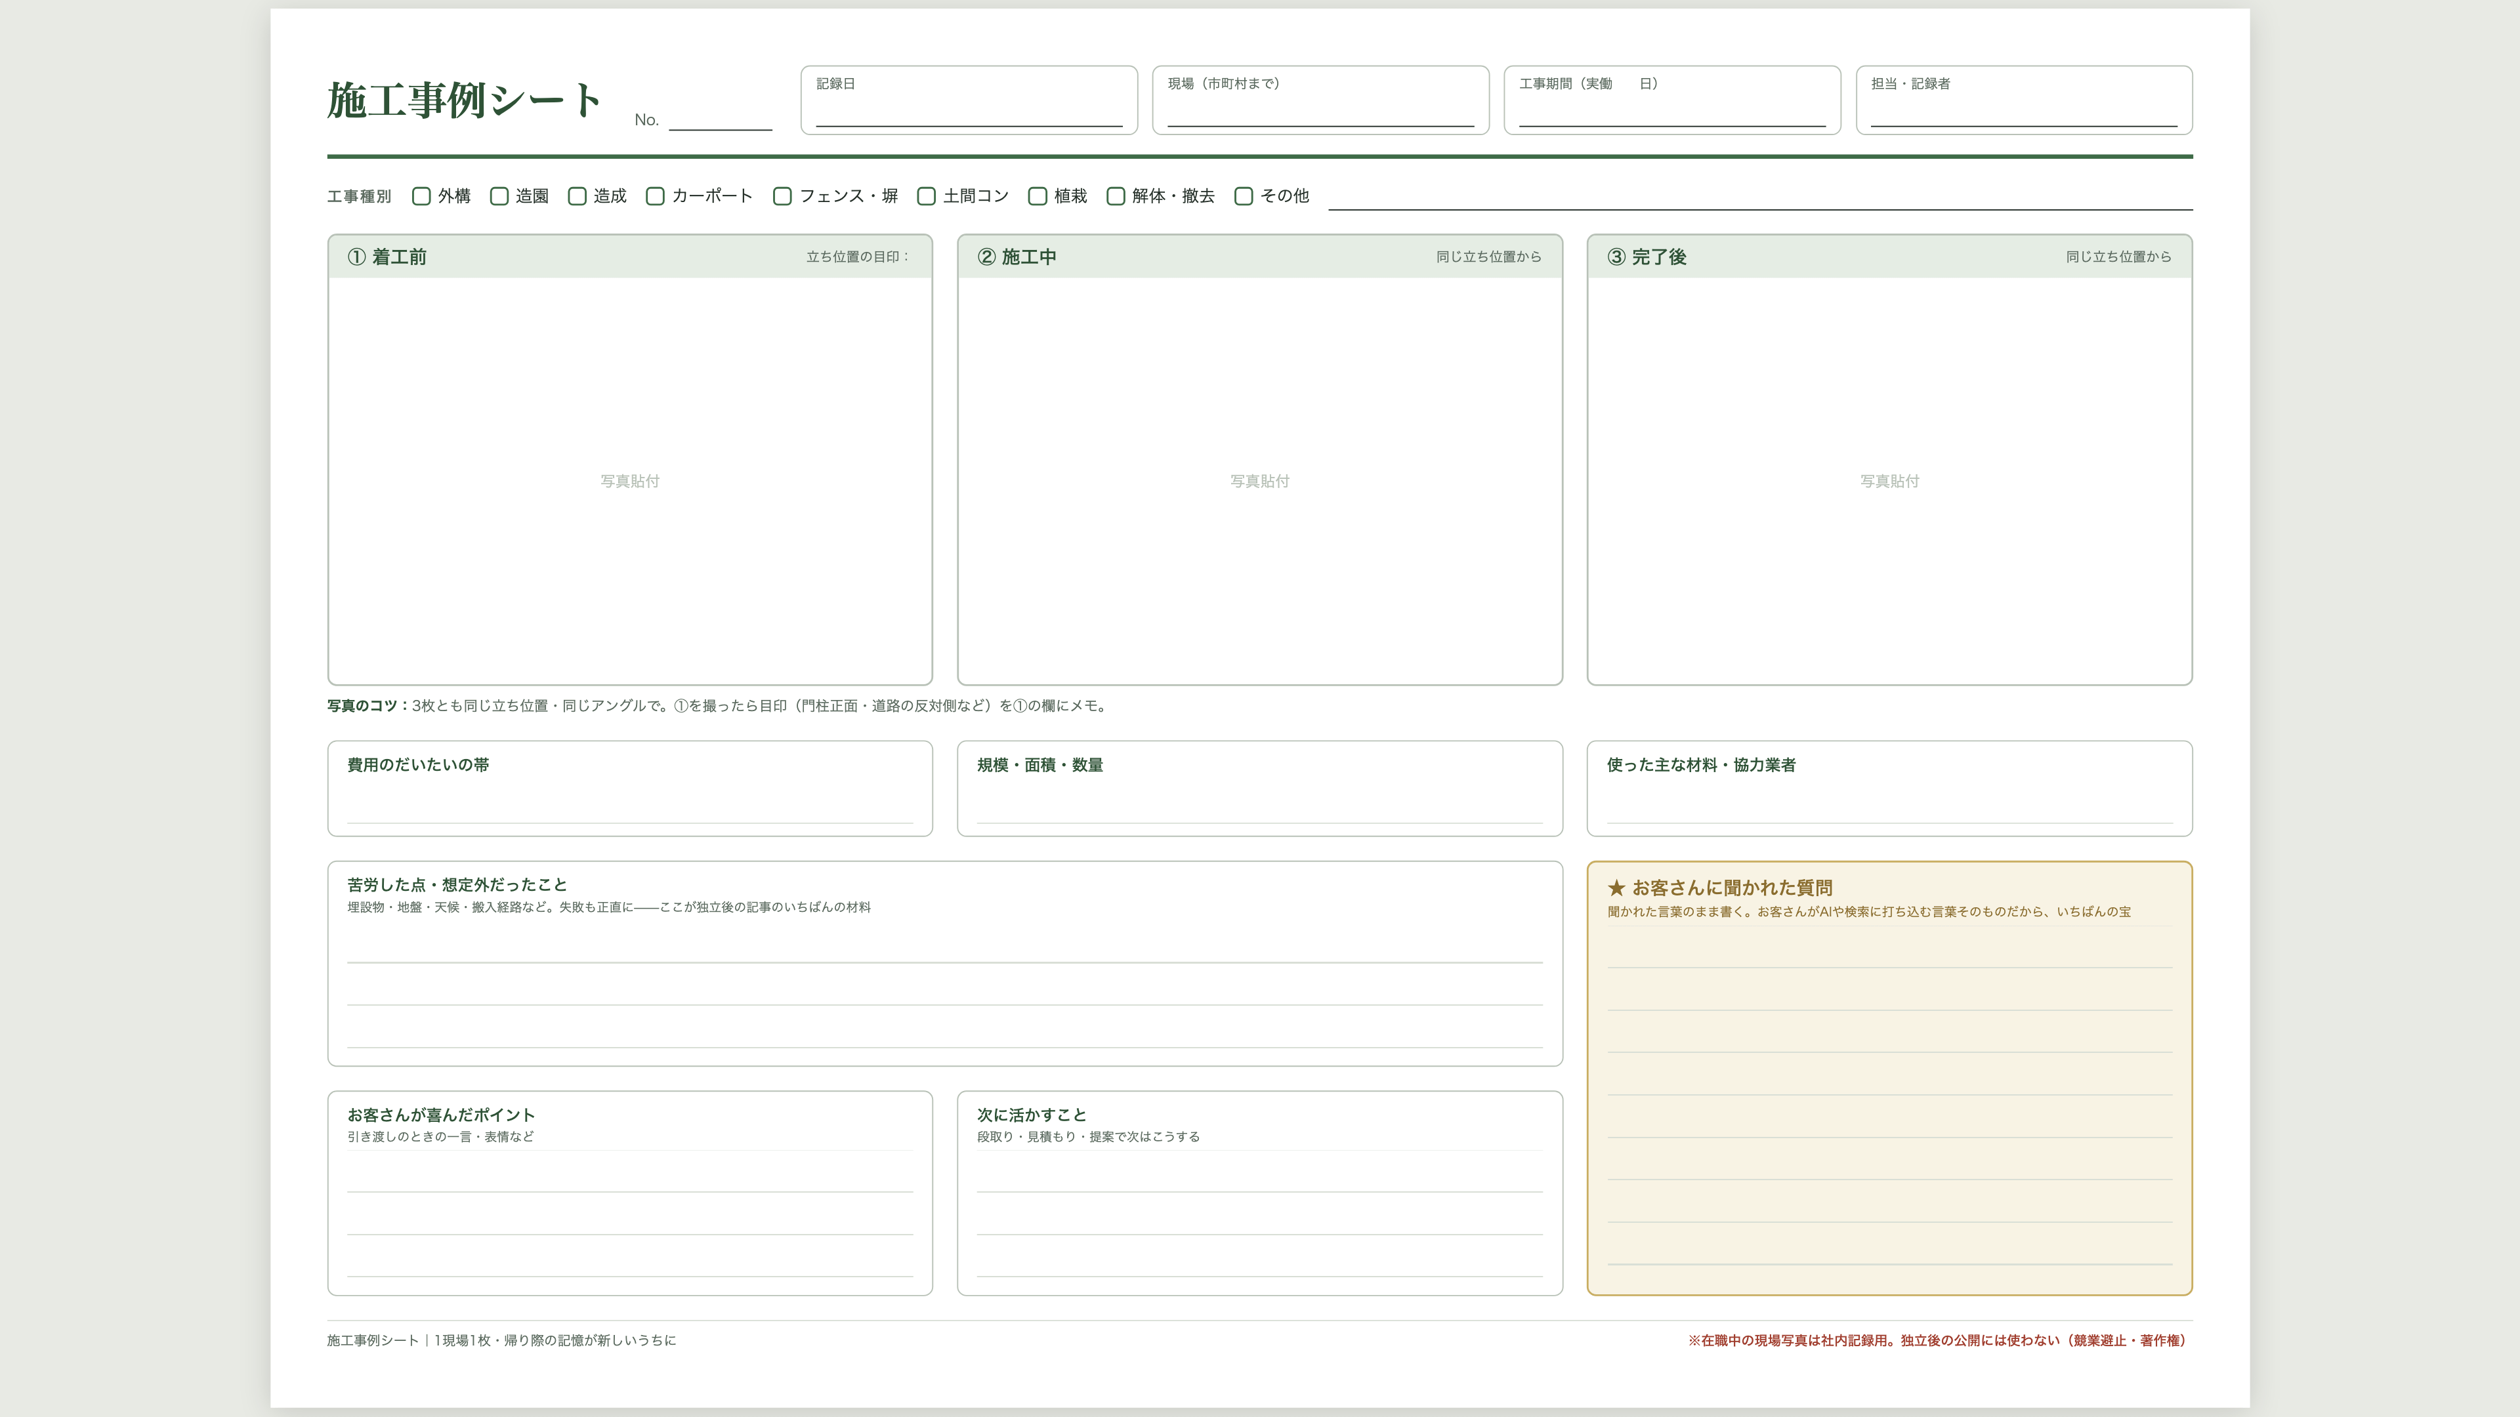Click the ② 施工中 photo area
The height and width of the screenshot is (1417, 2520).
click(x=1260, y=481)
